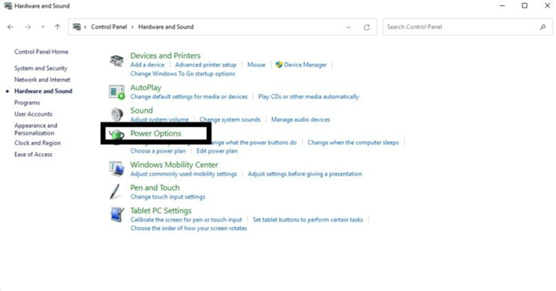Click Change touch input settings

(x=168, y=197)
